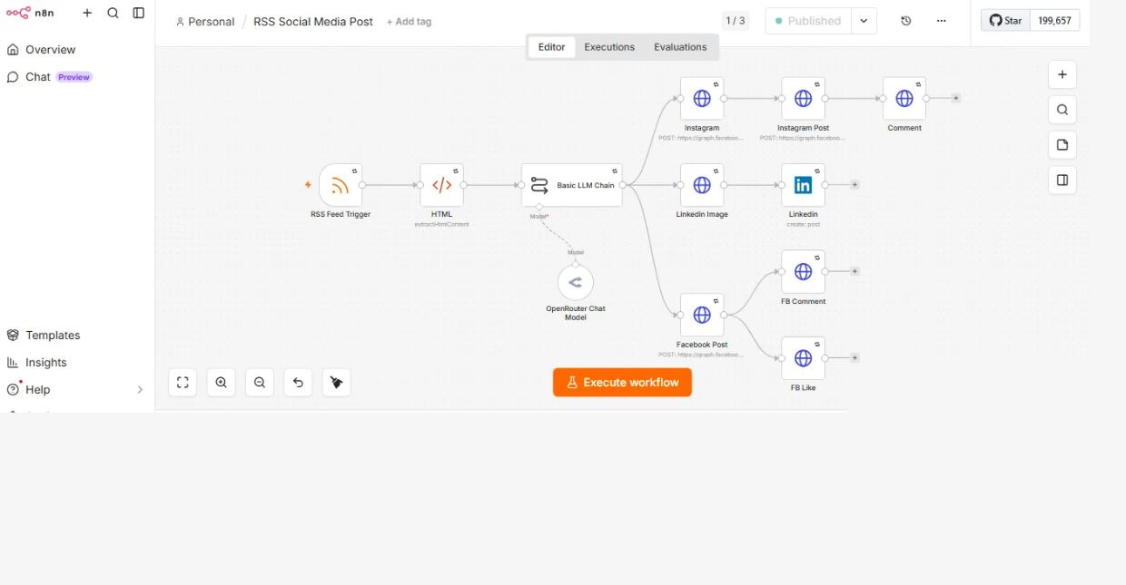Click the RSS Social Media Post title
The image size is (1126, 585).
[313, 21]
